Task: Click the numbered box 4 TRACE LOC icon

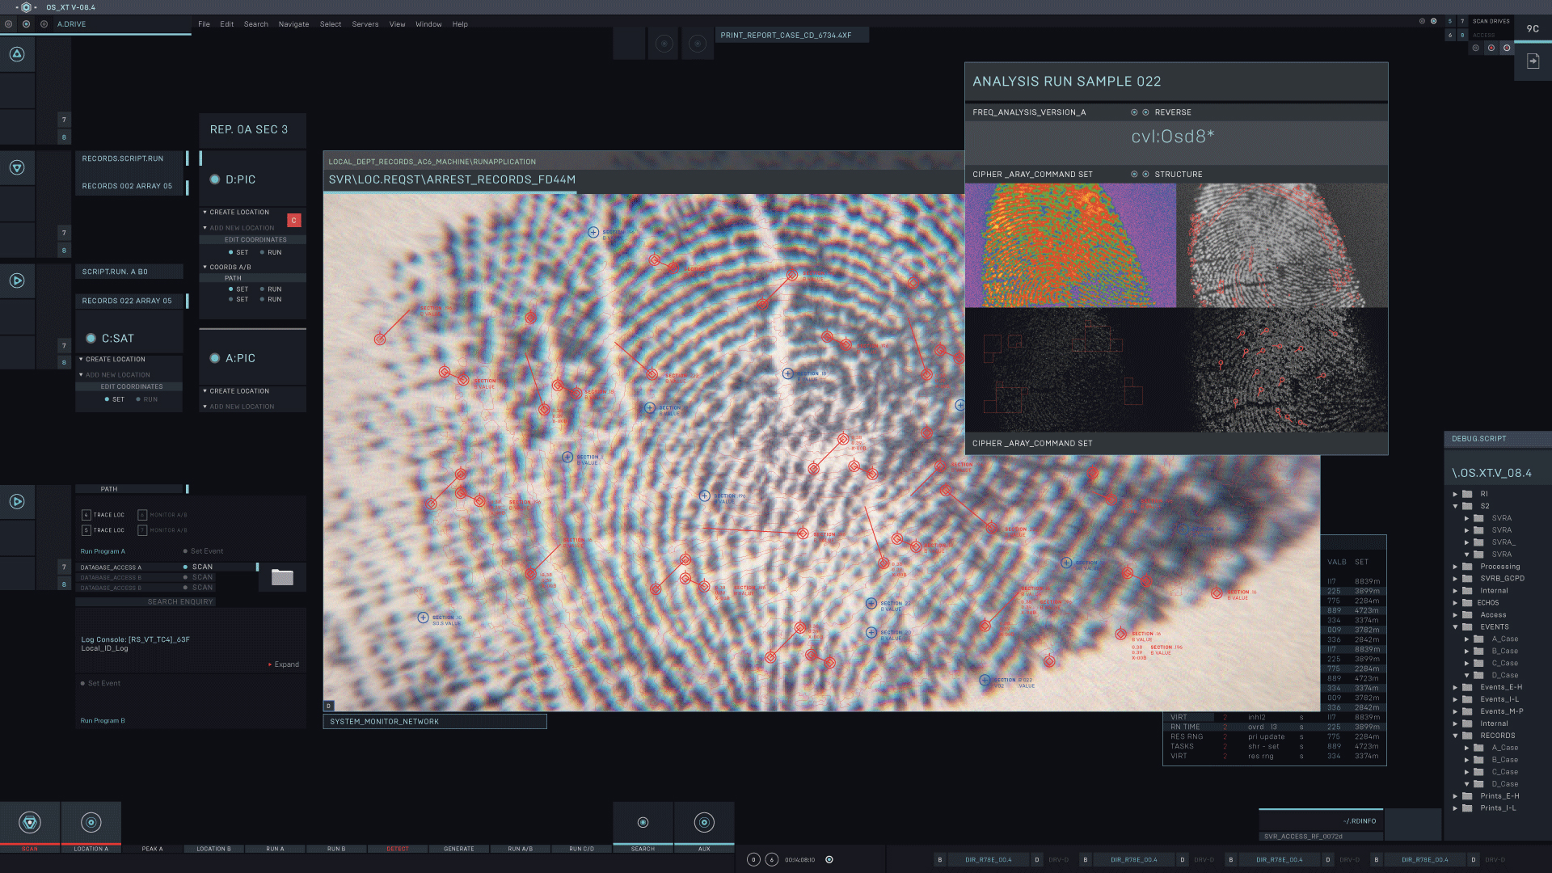Action: [x=86, y=515]
